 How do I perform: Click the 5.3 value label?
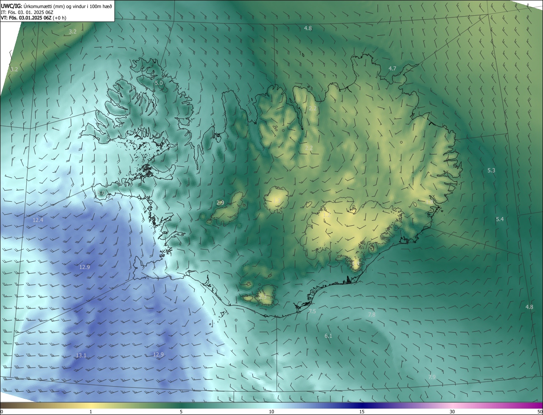point(491,170)
